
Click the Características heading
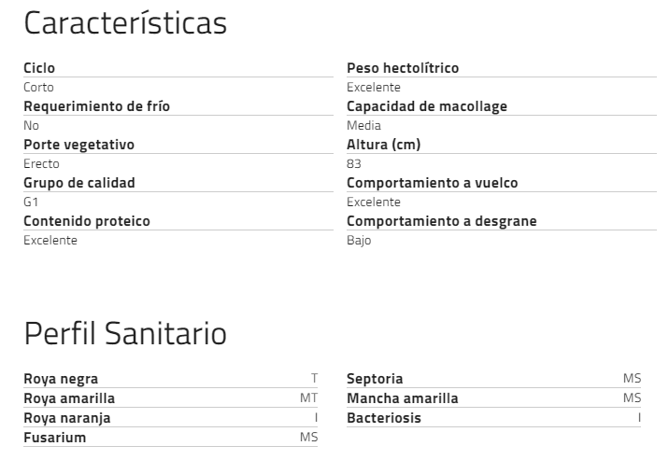pyautogui.click(x=125, y=22)
